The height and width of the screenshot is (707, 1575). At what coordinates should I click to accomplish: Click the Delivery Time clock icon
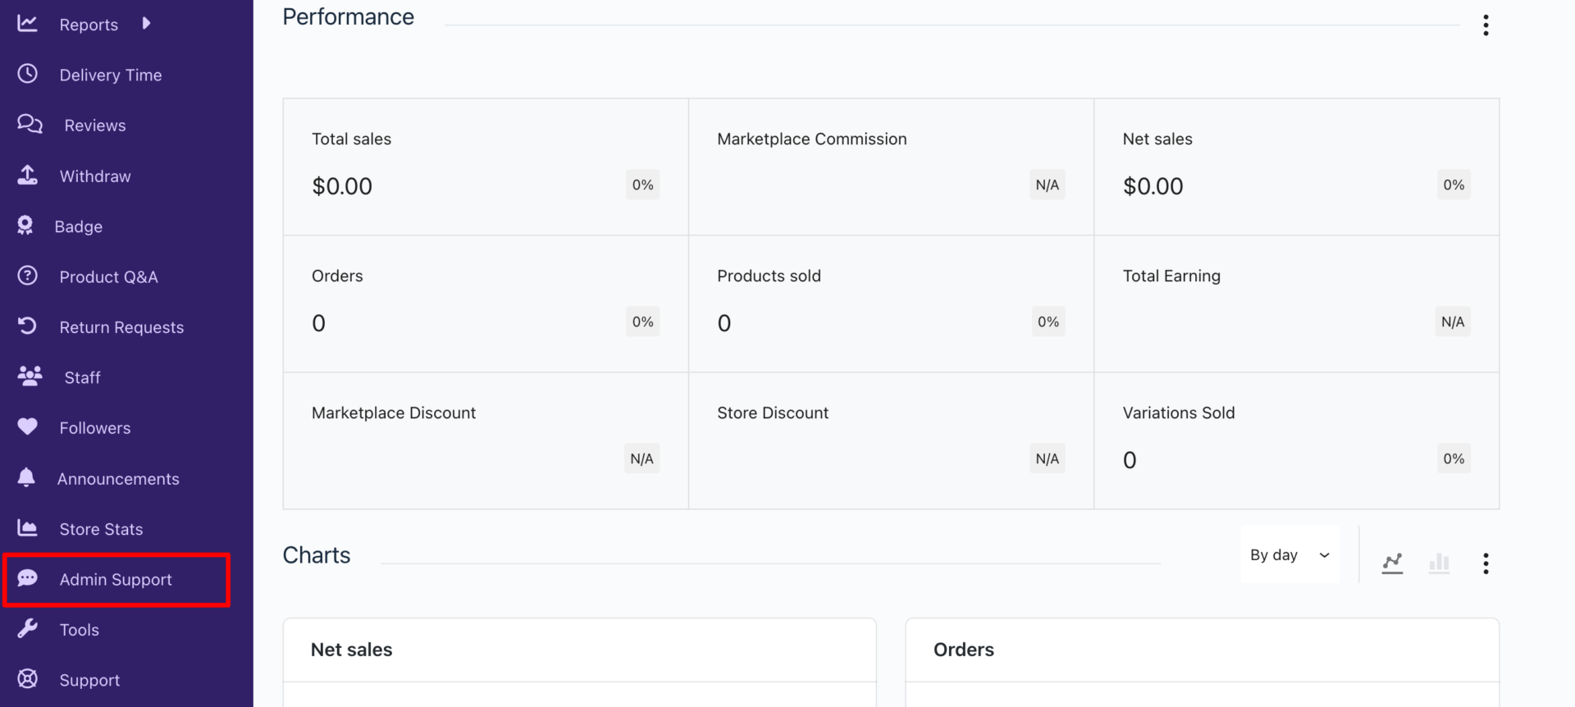coord(28,74)
